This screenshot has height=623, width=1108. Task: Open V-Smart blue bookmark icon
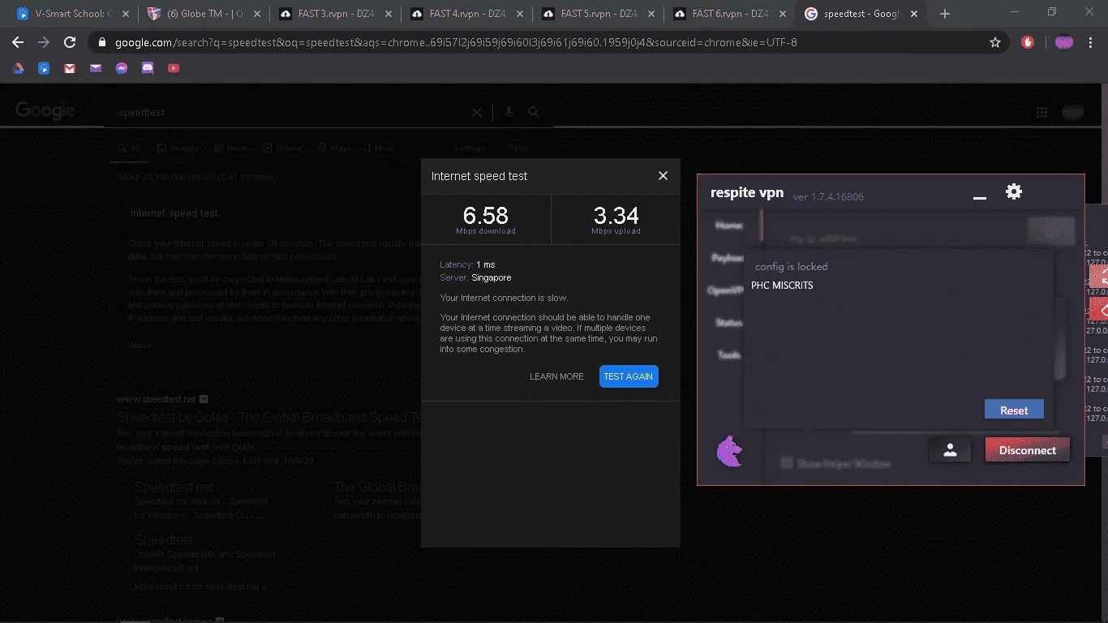point(44,68)
